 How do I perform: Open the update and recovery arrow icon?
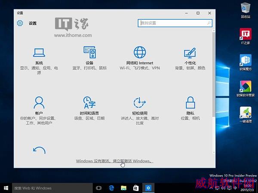tap(39, 150)
